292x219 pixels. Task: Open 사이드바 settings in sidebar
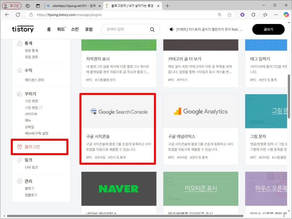pos(31,114)
